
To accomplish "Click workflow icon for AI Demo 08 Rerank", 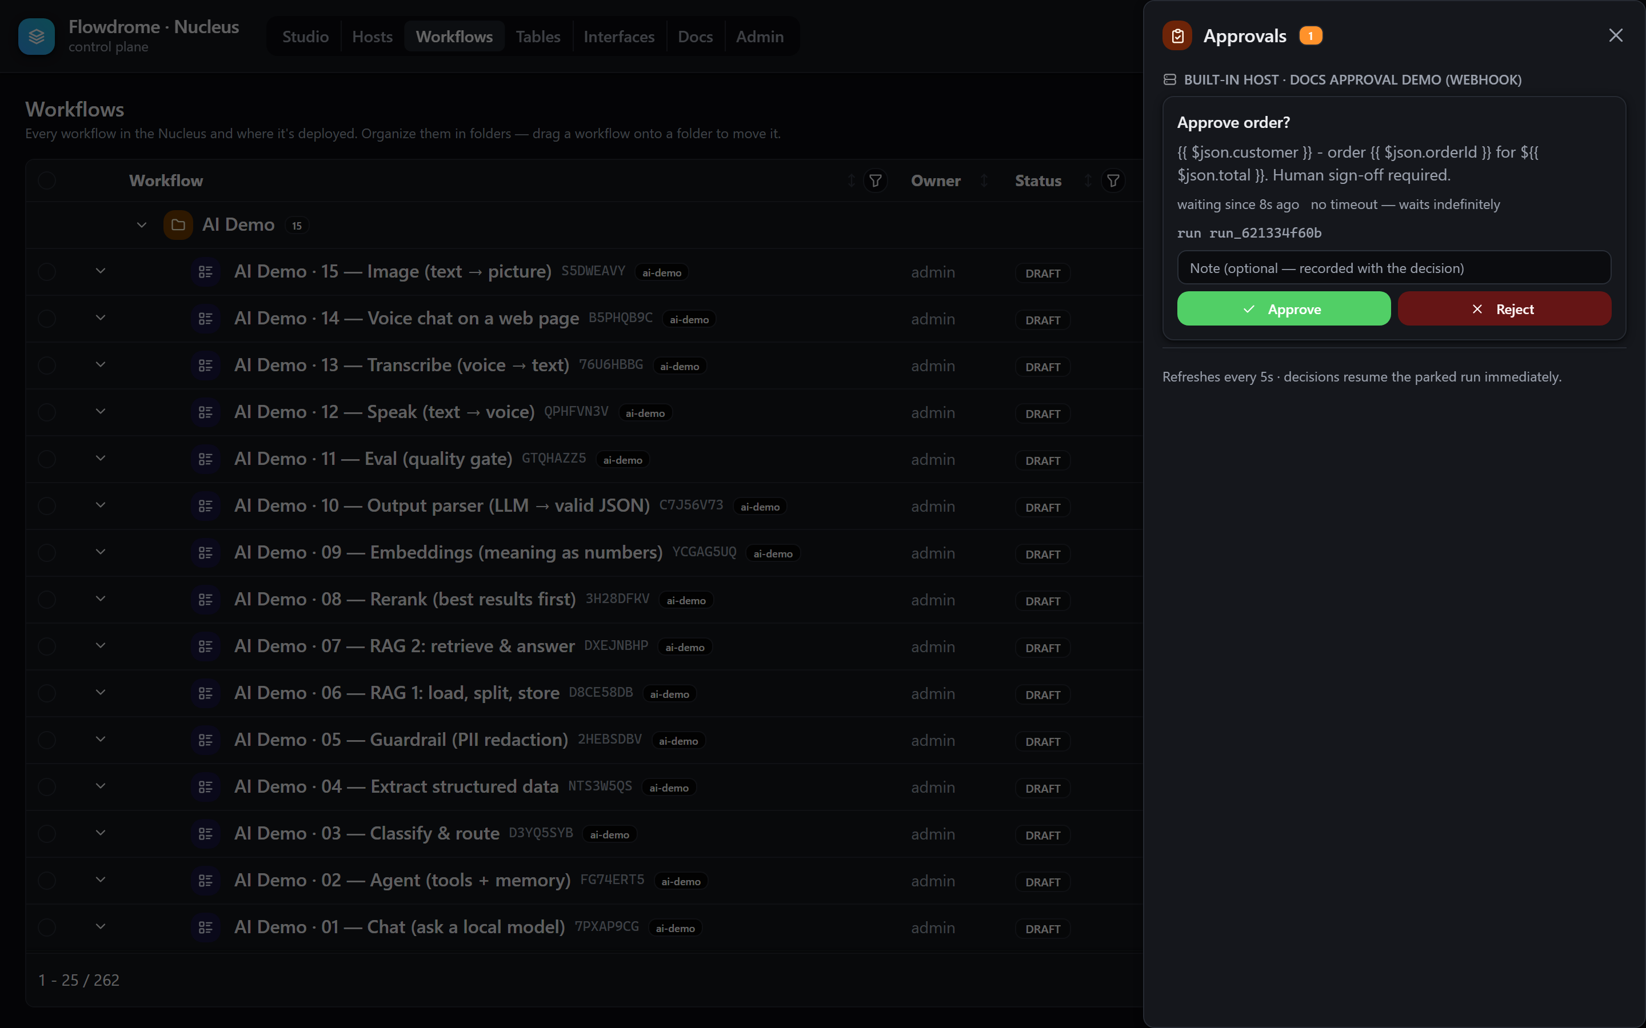I will (x=205, y=600).
